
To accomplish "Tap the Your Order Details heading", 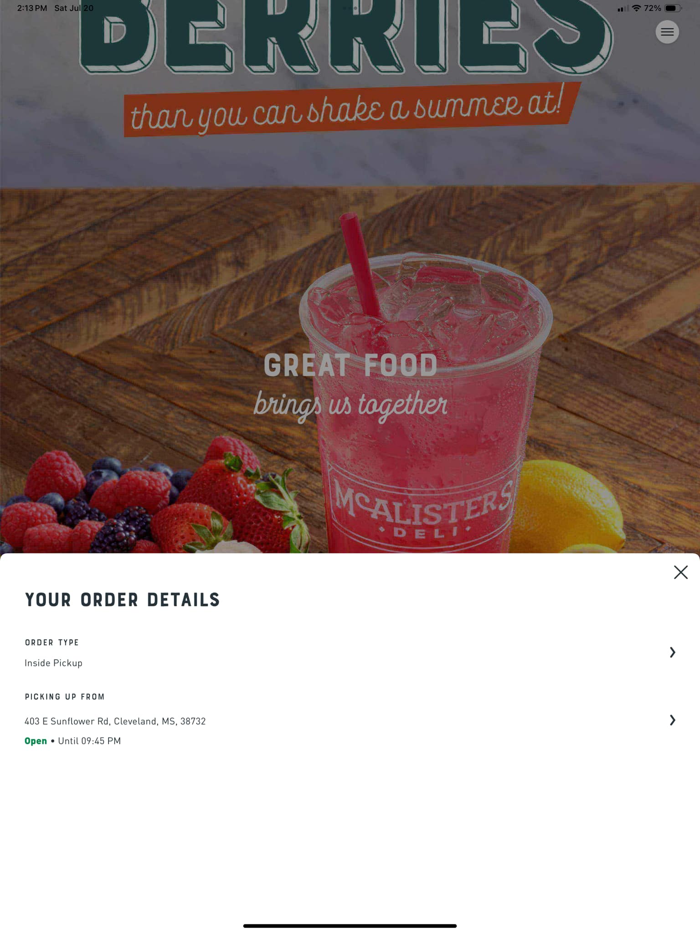I will pyautogui.click(x=123, y=600).
